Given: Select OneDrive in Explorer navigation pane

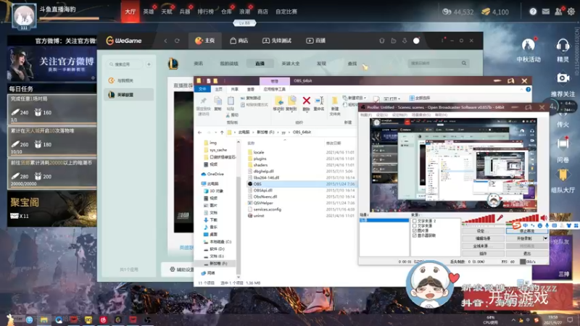Looking at the screenshot, I should [215, 174].
